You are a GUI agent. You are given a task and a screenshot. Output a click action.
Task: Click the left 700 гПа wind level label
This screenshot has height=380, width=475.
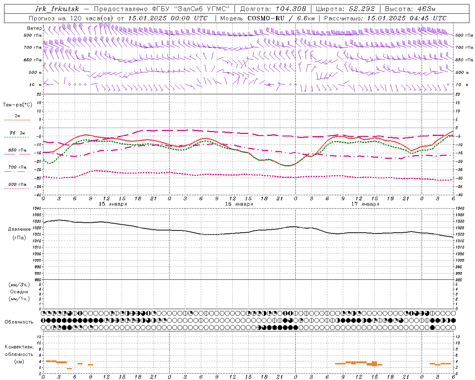pos(33,47)
